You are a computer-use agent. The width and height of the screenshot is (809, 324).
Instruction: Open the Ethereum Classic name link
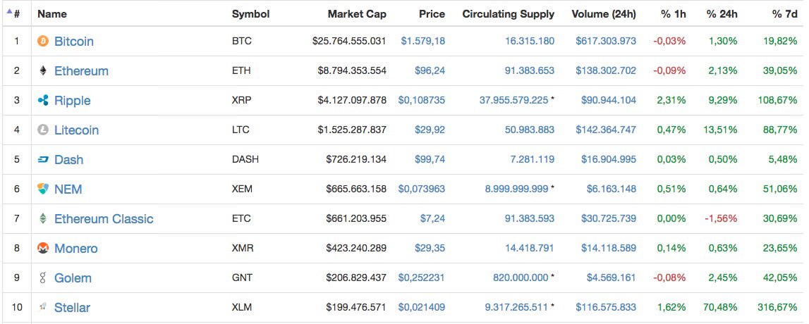[x=104, y=219]
